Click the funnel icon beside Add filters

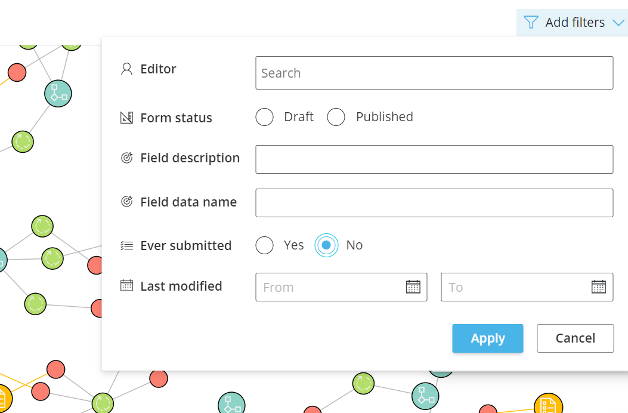click(530, 23)
